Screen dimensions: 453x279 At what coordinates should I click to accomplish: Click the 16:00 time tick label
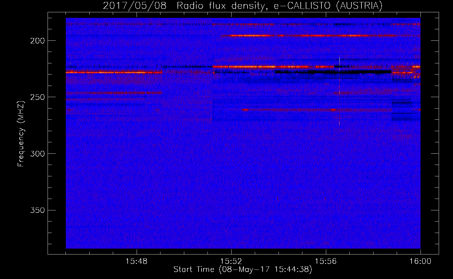click(x=420, y=261)
